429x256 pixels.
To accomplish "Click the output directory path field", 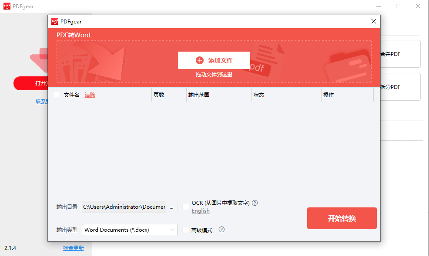I will 123,207.
